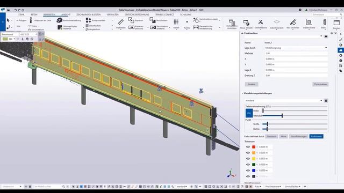
Task: Hide the red 0.0000 m tolerance
Action: [x=248, y=147]
